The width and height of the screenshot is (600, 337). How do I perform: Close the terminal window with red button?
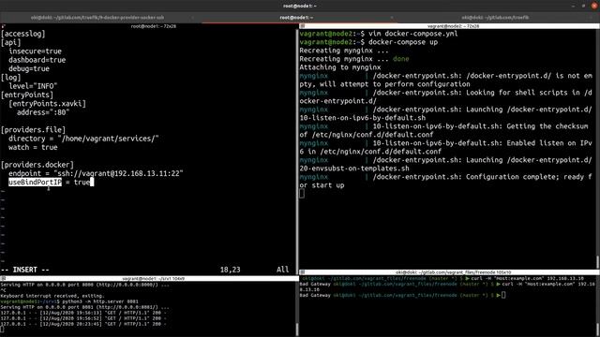point(594,6)
